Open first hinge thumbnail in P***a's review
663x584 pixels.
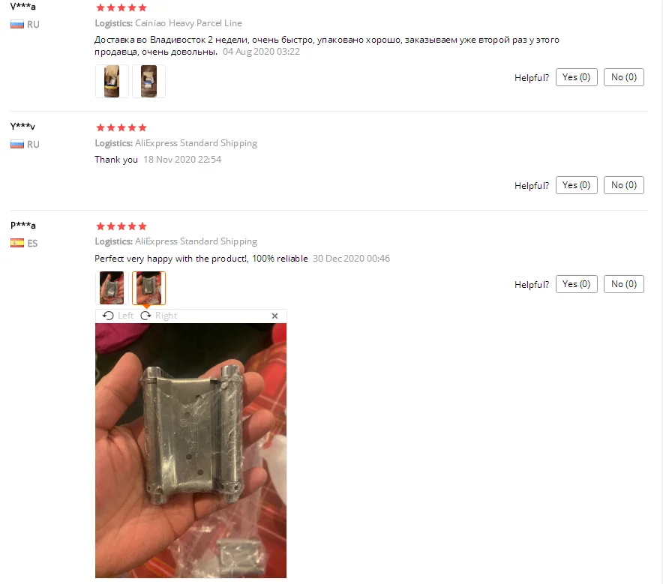[x=112, y=288]
